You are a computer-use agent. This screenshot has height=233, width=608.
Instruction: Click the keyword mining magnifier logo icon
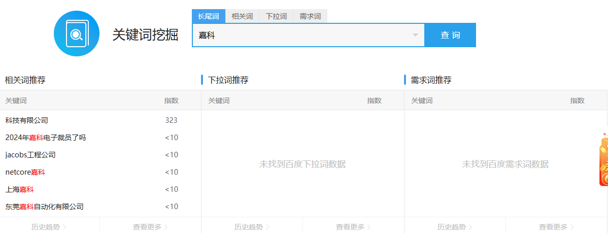(x=77, y=34)
